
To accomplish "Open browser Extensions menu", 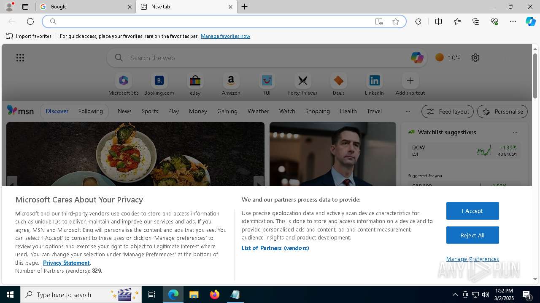I will 418,21.
